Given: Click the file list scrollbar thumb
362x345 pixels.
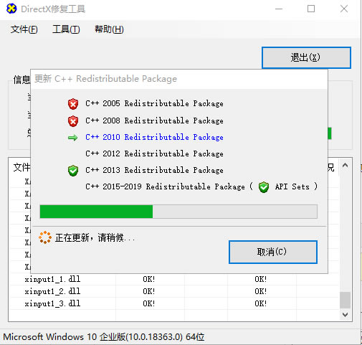Looking at the screenshot, I should pos(345,300).
